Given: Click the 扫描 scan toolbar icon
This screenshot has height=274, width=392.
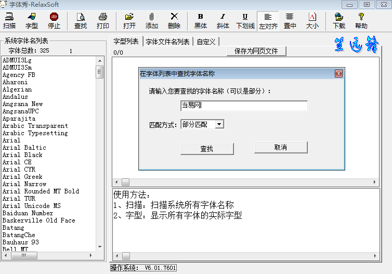Looking at the screenshot, I should [9, 21].
